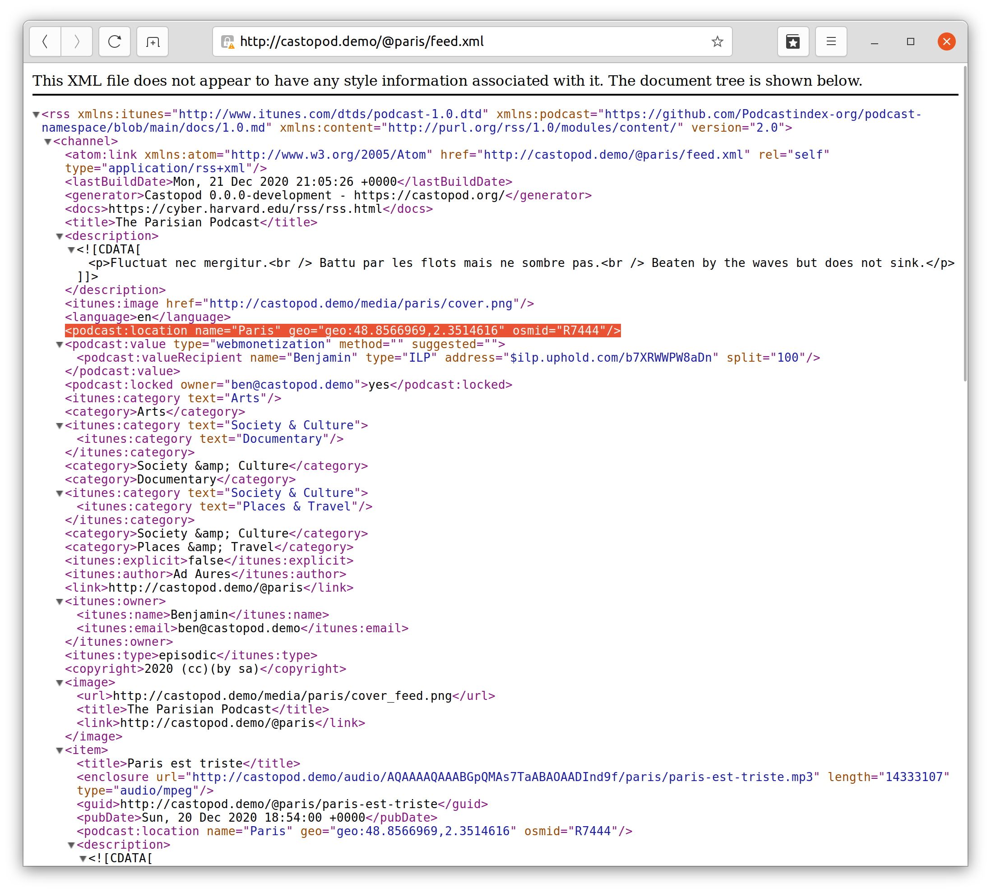Minimize the browser window

pyautogui.click(x=874, y=42)
